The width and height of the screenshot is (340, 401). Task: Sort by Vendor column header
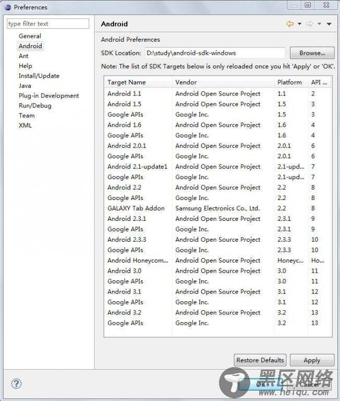pyautogui.click(x=223, y=82)
